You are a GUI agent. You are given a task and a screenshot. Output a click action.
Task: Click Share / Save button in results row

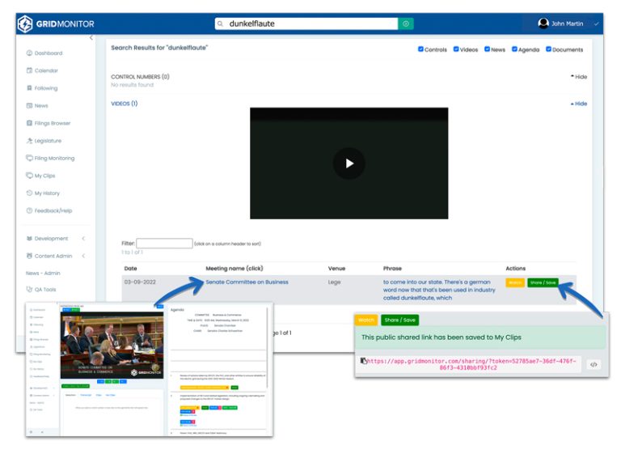[543, 282]
